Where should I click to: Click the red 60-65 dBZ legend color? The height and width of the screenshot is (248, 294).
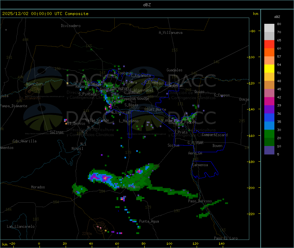coord(269,44)
